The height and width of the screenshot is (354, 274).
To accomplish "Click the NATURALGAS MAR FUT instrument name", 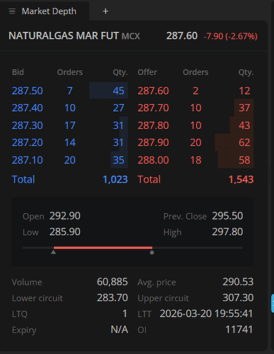I will [x=64, y=36].
